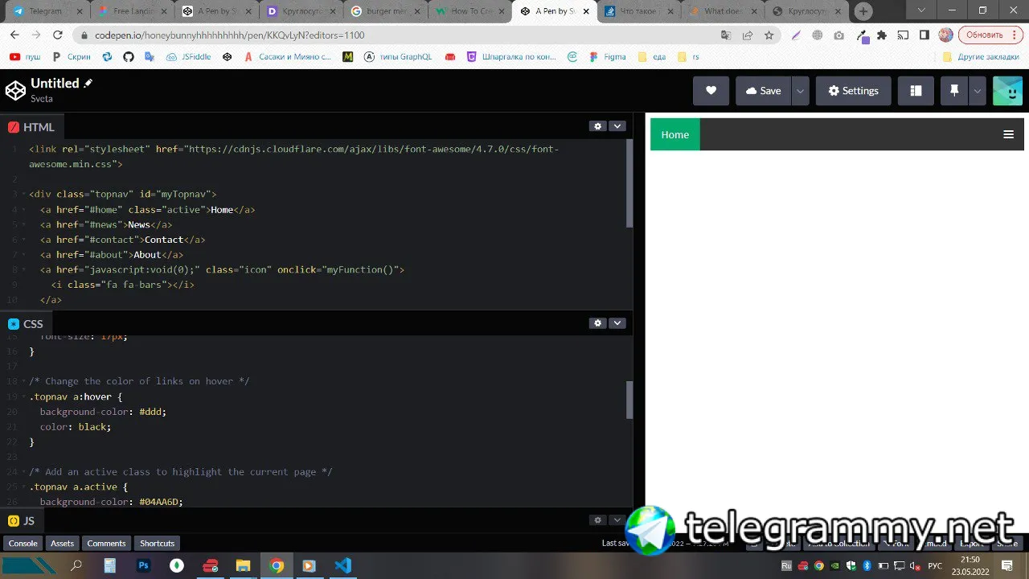Open the Comments panel
The image size is (1029, 579).
[106, 544]
